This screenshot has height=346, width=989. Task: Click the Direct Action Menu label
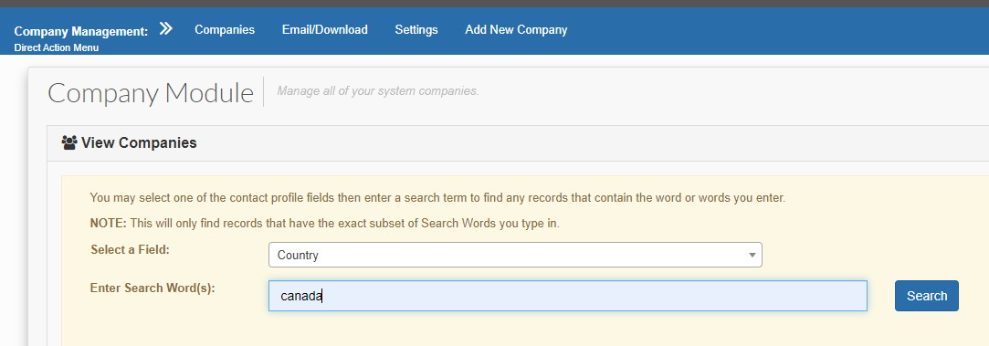[56, 47]
